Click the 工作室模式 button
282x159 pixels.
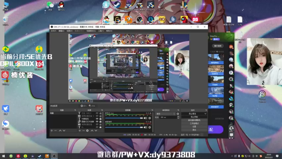pyautogui.click(x=194, y=123)
